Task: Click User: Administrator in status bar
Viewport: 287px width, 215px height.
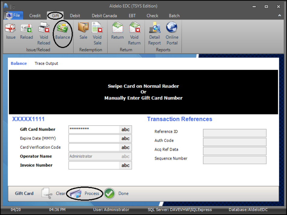Action: [111, 210]
